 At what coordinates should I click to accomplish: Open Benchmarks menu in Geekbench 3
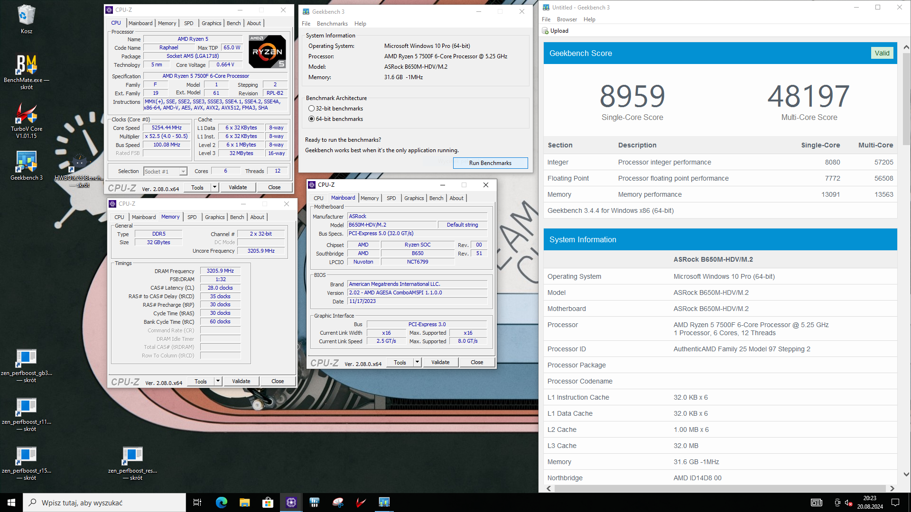pyautogui.click(x=332, y=24)
